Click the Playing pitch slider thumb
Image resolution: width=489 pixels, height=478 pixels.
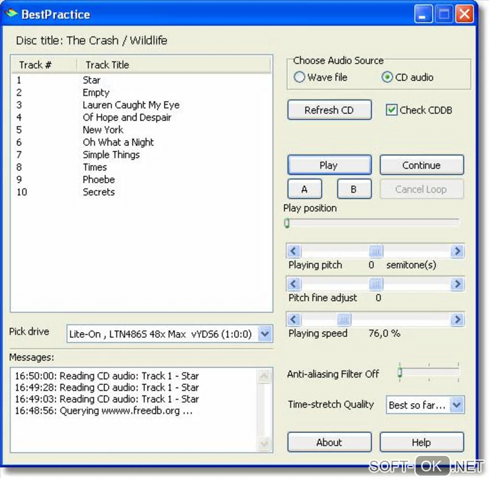[x=375, y=251]
